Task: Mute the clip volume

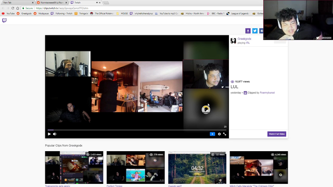Action: click(x=55, y=134)
